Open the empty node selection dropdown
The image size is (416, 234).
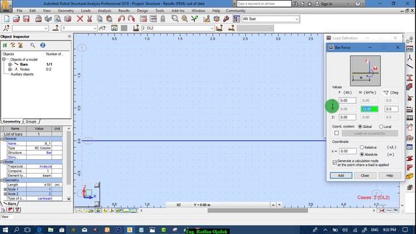[46, 28]
